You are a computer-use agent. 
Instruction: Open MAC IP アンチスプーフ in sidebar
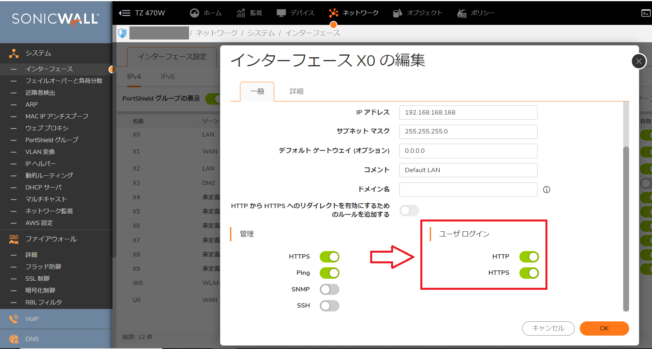point(56,116)
